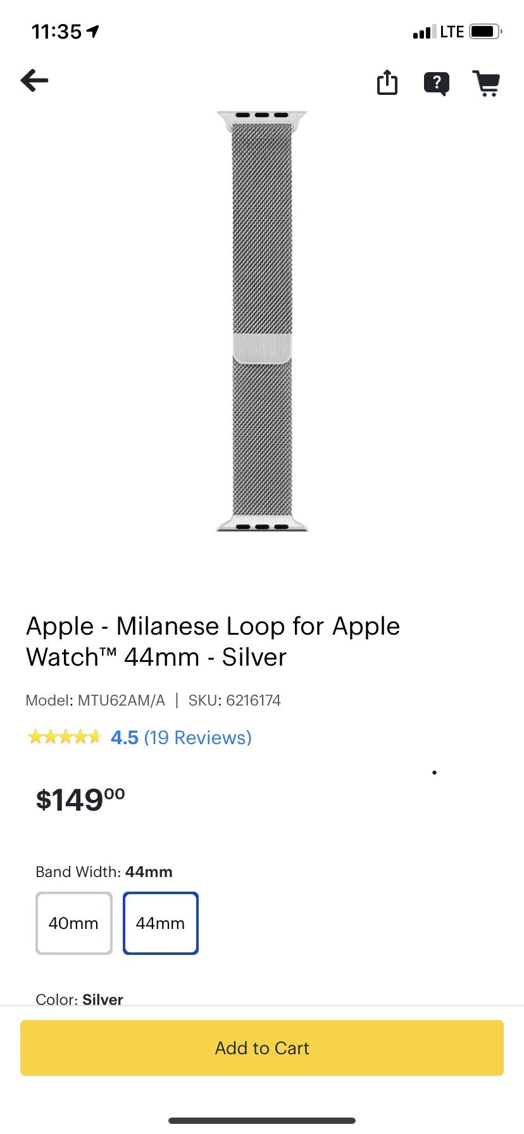Go back using the back arrow
The image size is (524, 1134).
pos(35,81)
